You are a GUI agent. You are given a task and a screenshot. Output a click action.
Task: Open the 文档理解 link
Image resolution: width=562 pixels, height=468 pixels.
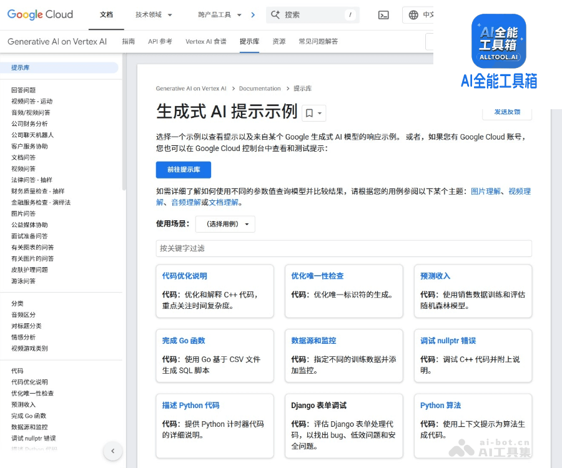pyautogui.click(x=224, y=203)
